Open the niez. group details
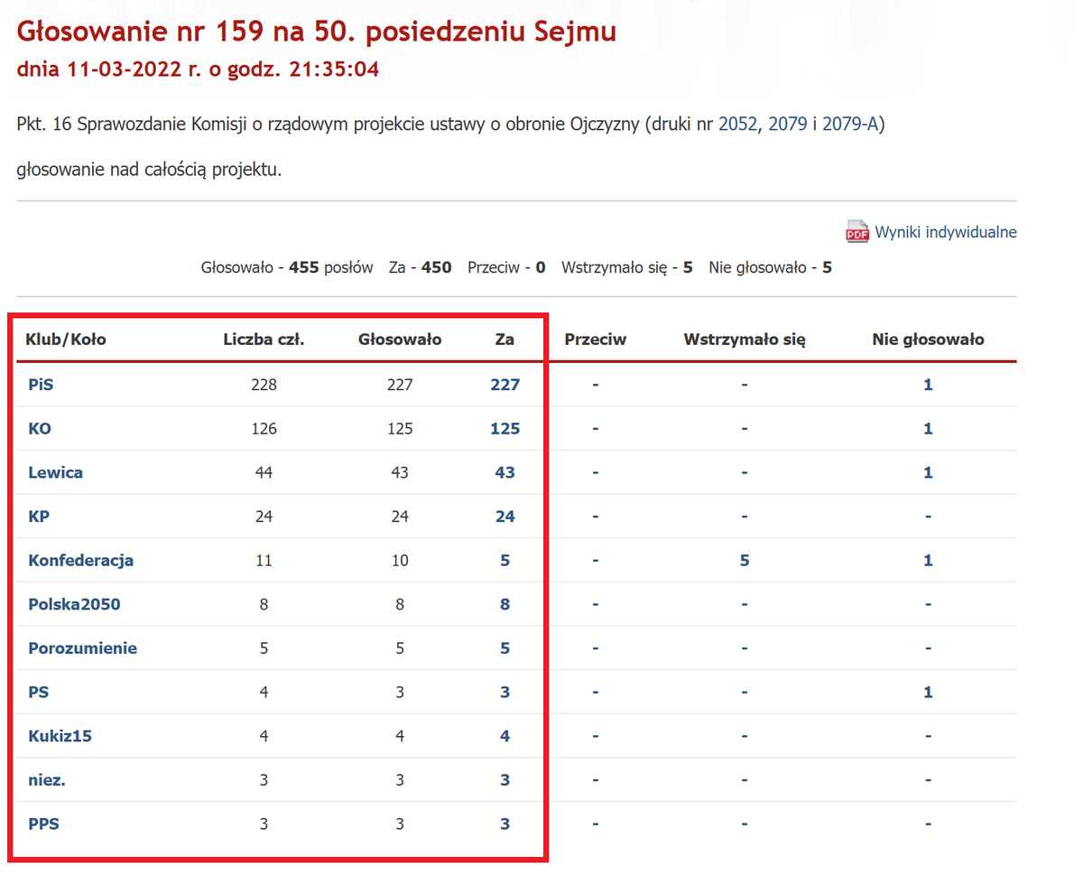 tap(46, 779)
